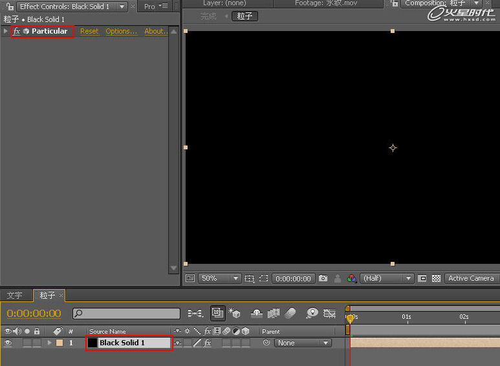
Task: Enable the motion blur icon in timeline toolbar
Action: coord(291,314)
